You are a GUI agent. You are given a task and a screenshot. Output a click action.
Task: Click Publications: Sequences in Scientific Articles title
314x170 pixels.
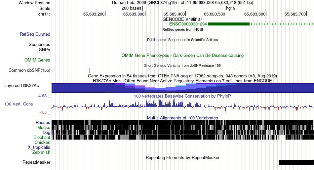point(182,40)
